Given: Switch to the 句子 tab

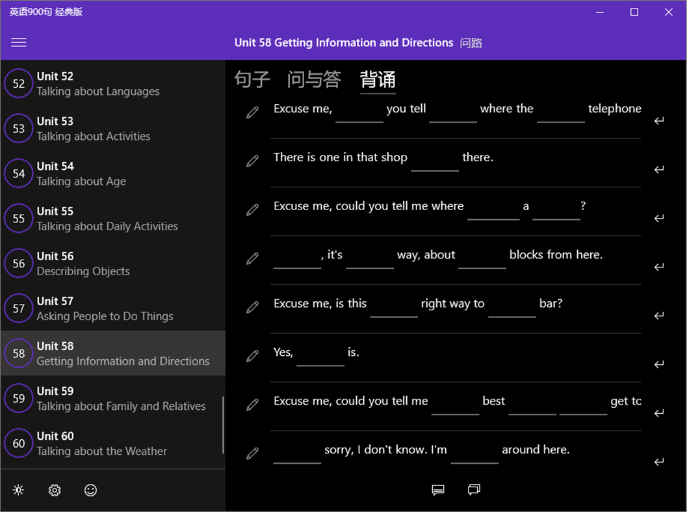Looking at the screenshot, I should click(252, 79).
